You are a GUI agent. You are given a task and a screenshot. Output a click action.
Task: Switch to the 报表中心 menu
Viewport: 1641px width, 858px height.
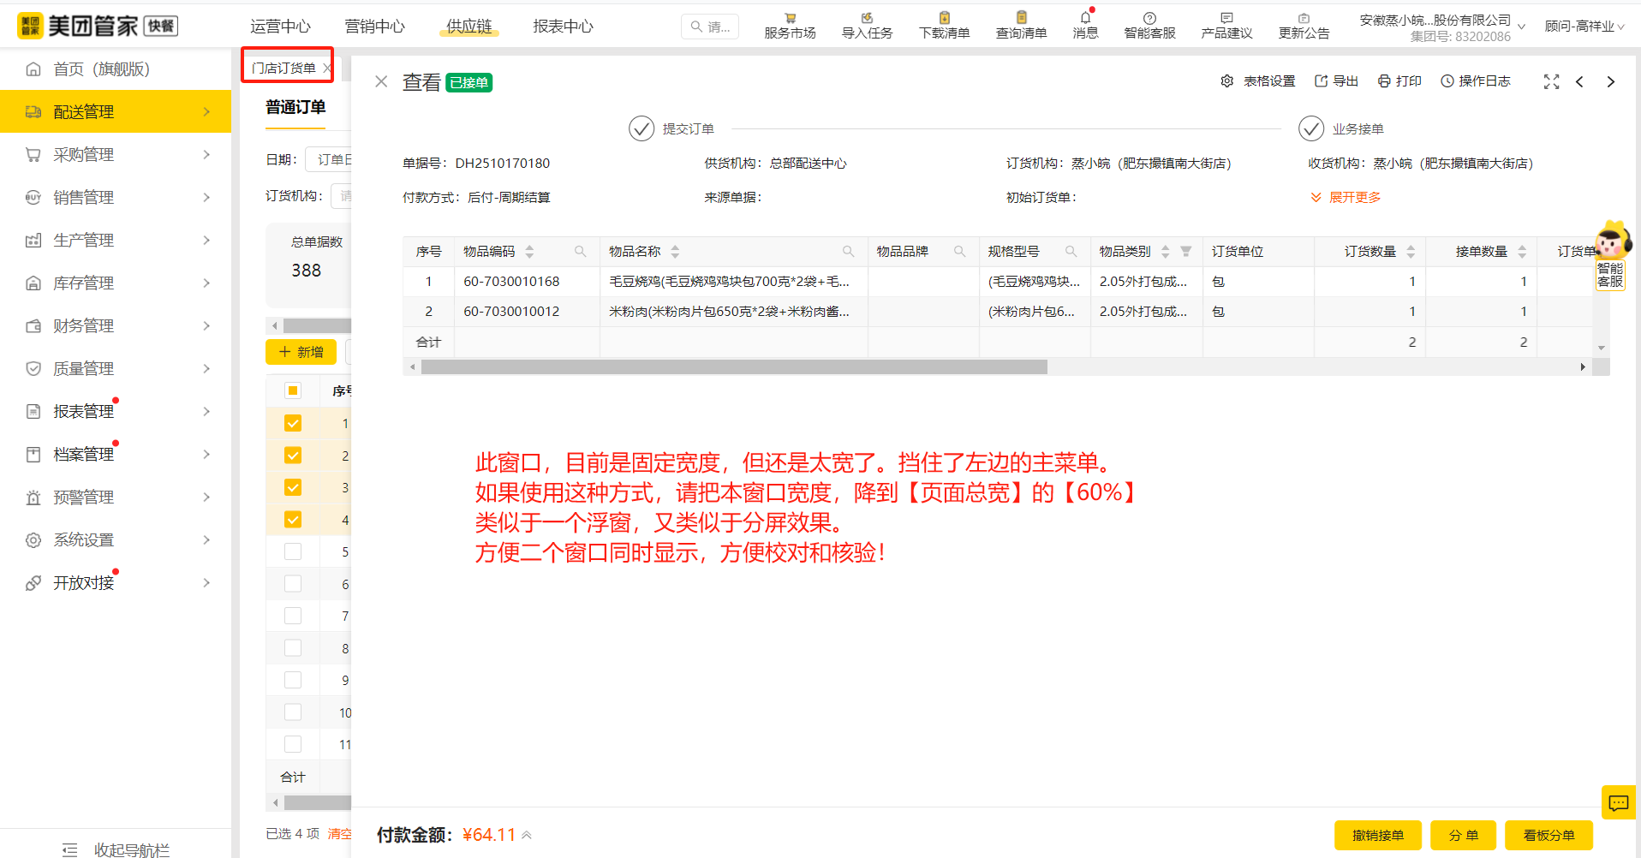pyautogui.click(x=562, y=26)
